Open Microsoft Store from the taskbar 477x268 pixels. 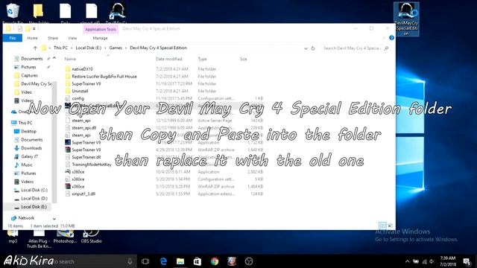198,261
